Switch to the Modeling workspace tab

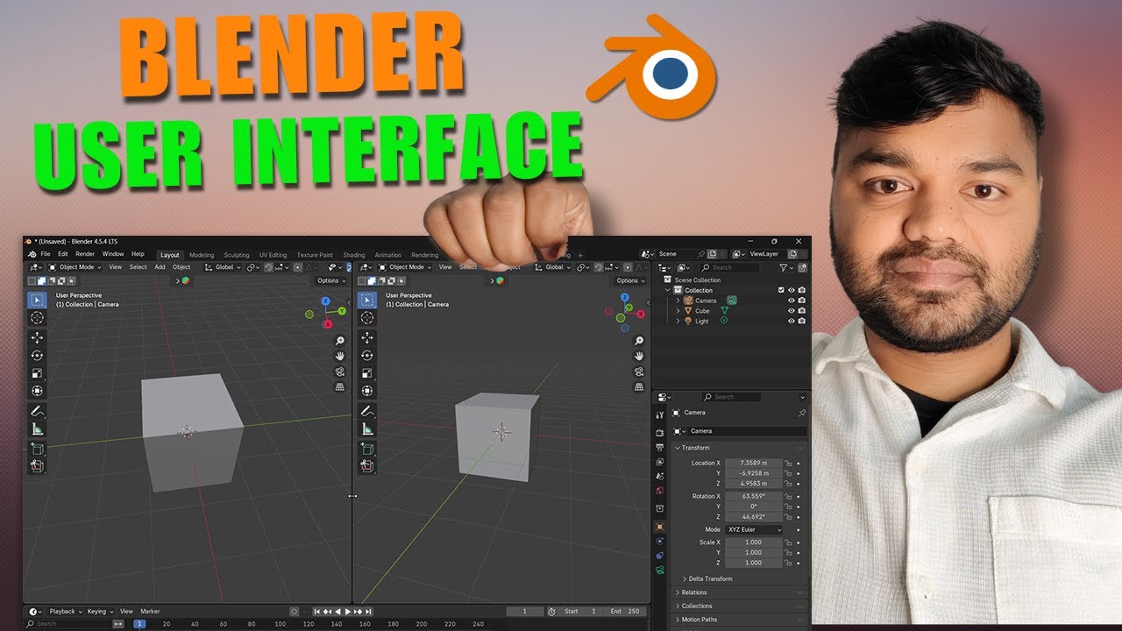pos(202,255)
